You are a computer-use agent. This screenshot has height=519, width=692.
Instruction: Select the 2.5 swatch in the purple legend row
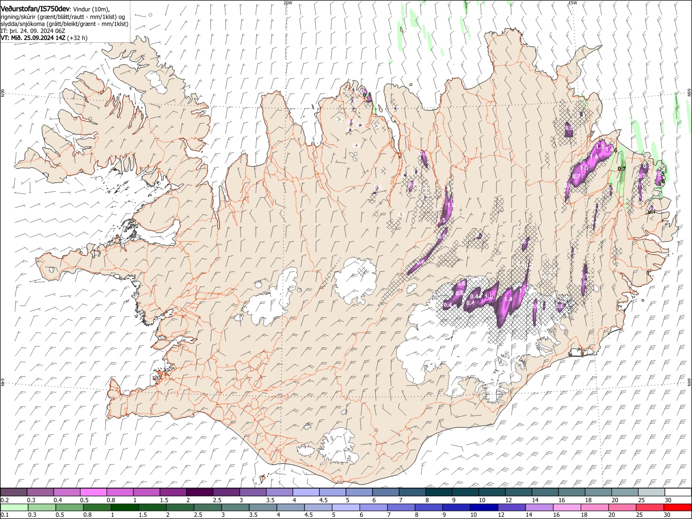(x=226, y=493)
